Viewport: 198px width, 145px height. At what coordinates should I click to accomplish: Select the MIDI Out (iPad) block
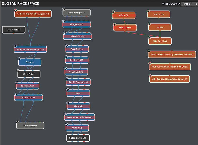tap(160, 41)
